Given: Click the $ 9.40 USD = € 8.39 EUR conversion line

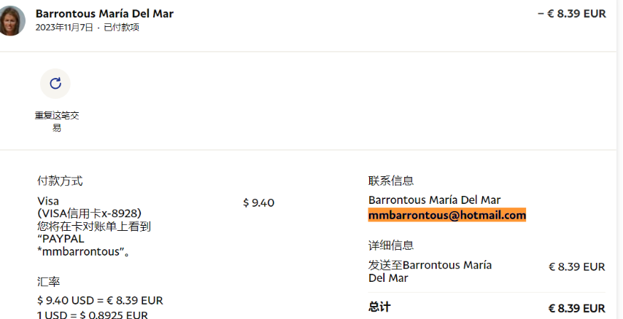Looking at the screenshot, I should (x=100, y=300).
